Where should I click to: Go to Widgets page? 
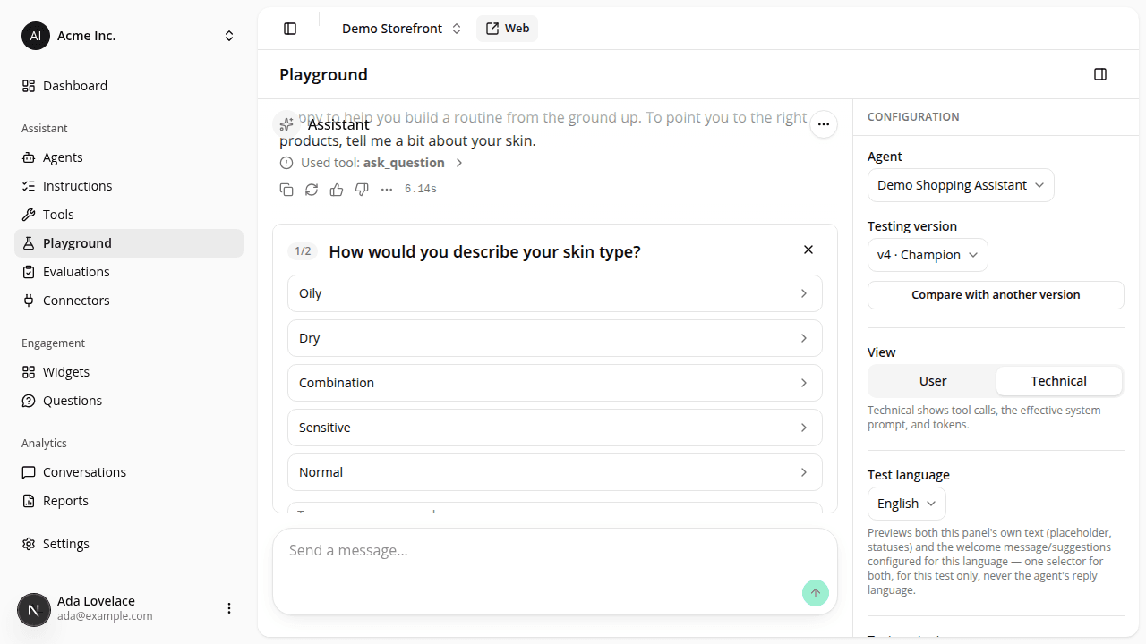coord(129,372)
